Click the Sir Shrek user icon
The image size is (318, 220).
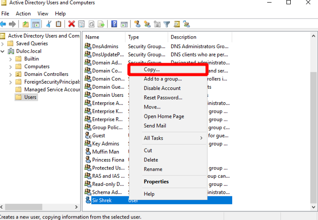tap(88, 200)
